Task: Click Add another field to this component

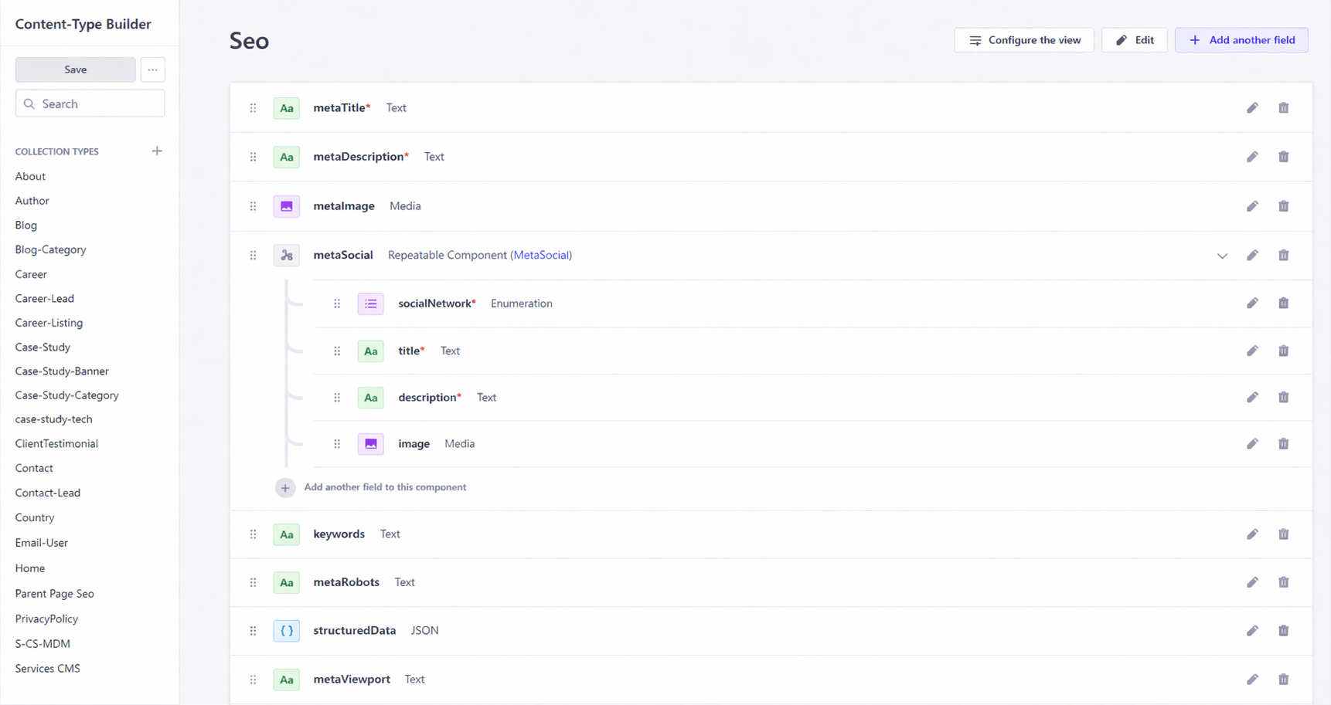Action: coord(385,487)
